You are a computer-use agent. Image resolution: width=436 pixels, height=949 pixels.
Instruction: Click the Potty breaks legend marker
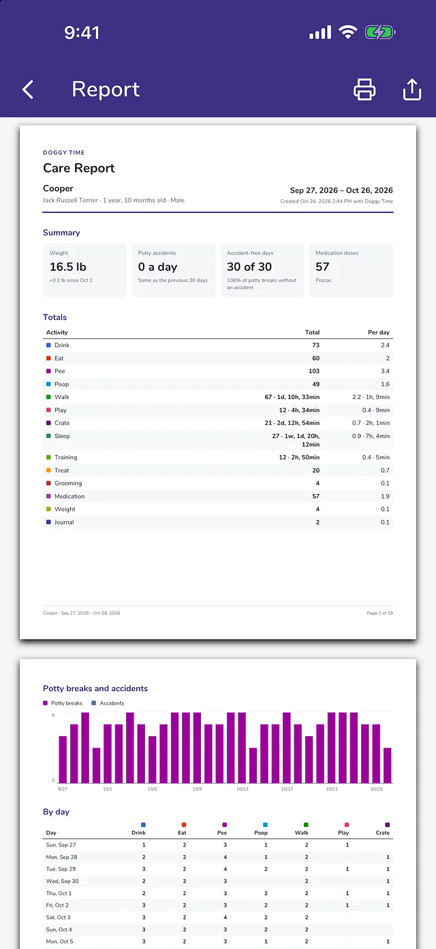pos(46,703)
